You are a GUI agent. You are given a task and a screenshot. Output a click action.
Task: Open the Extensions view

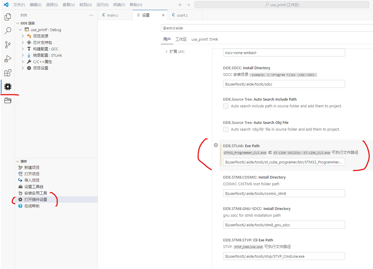(8, 73)
